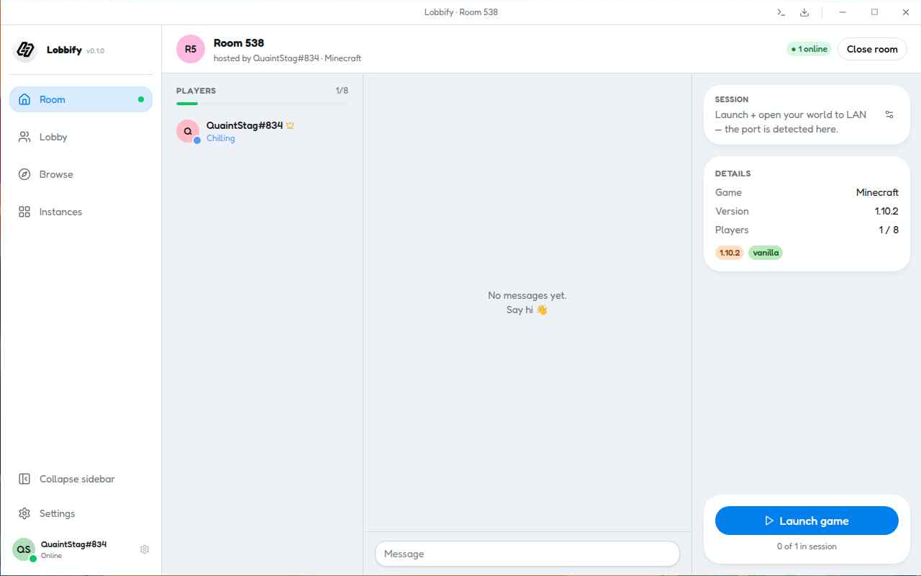
Task: Click the Instances grid icon
Action: pyautogui.click(x=24, y=212)
